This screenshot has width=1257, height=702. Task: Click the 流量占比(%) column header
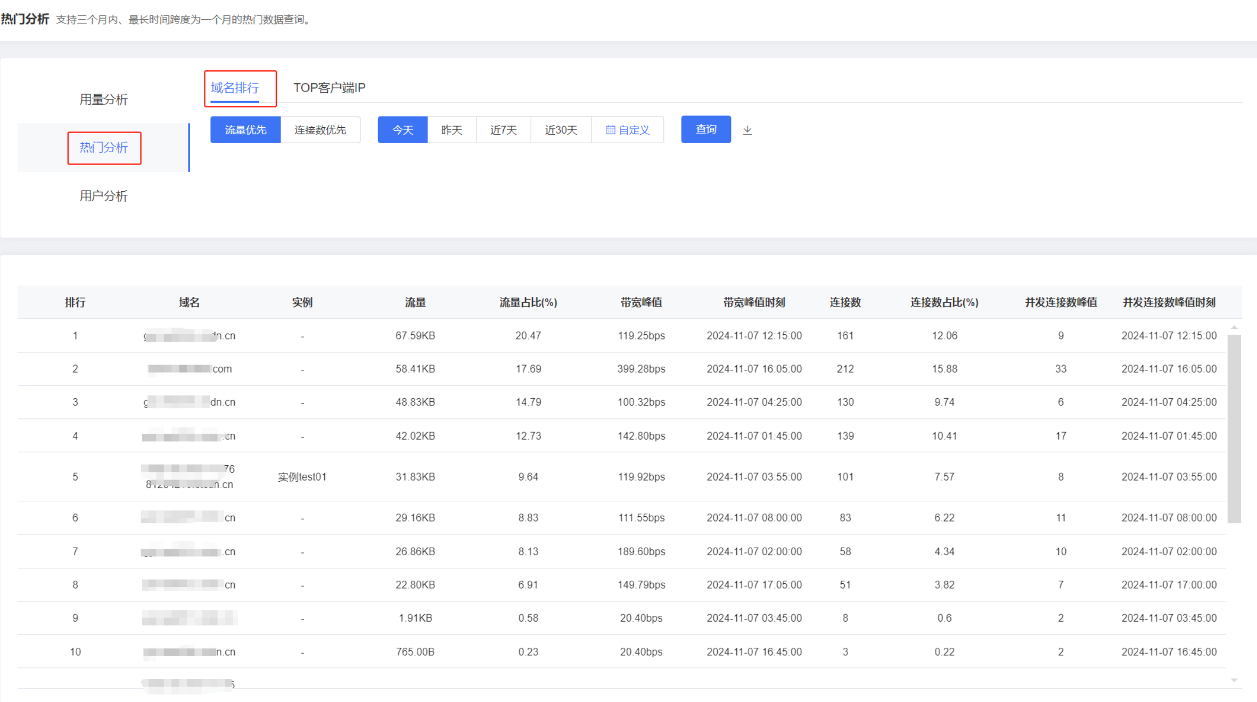point(528,302)
